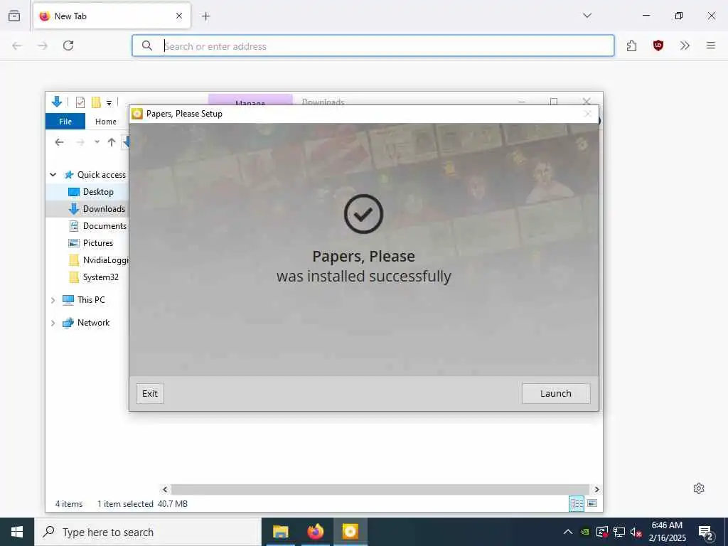This screenshot has height=546, width=728.
Task: Open the notification center
Action: pos(706,532)
